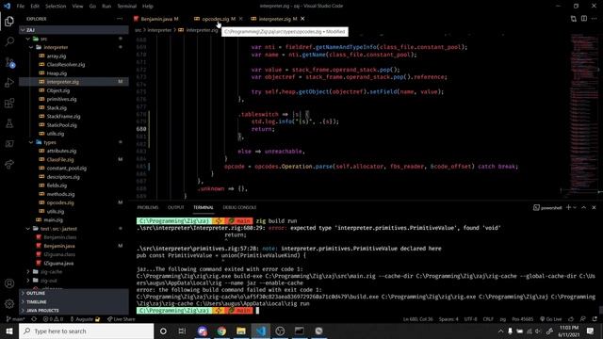Maximize the terminal panel size
The image size is (603, 339).
pos(584,207)
